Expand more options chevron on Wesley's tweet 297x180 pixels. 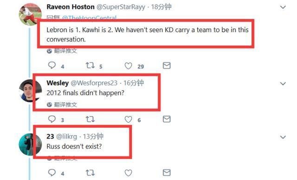point(283,83)
